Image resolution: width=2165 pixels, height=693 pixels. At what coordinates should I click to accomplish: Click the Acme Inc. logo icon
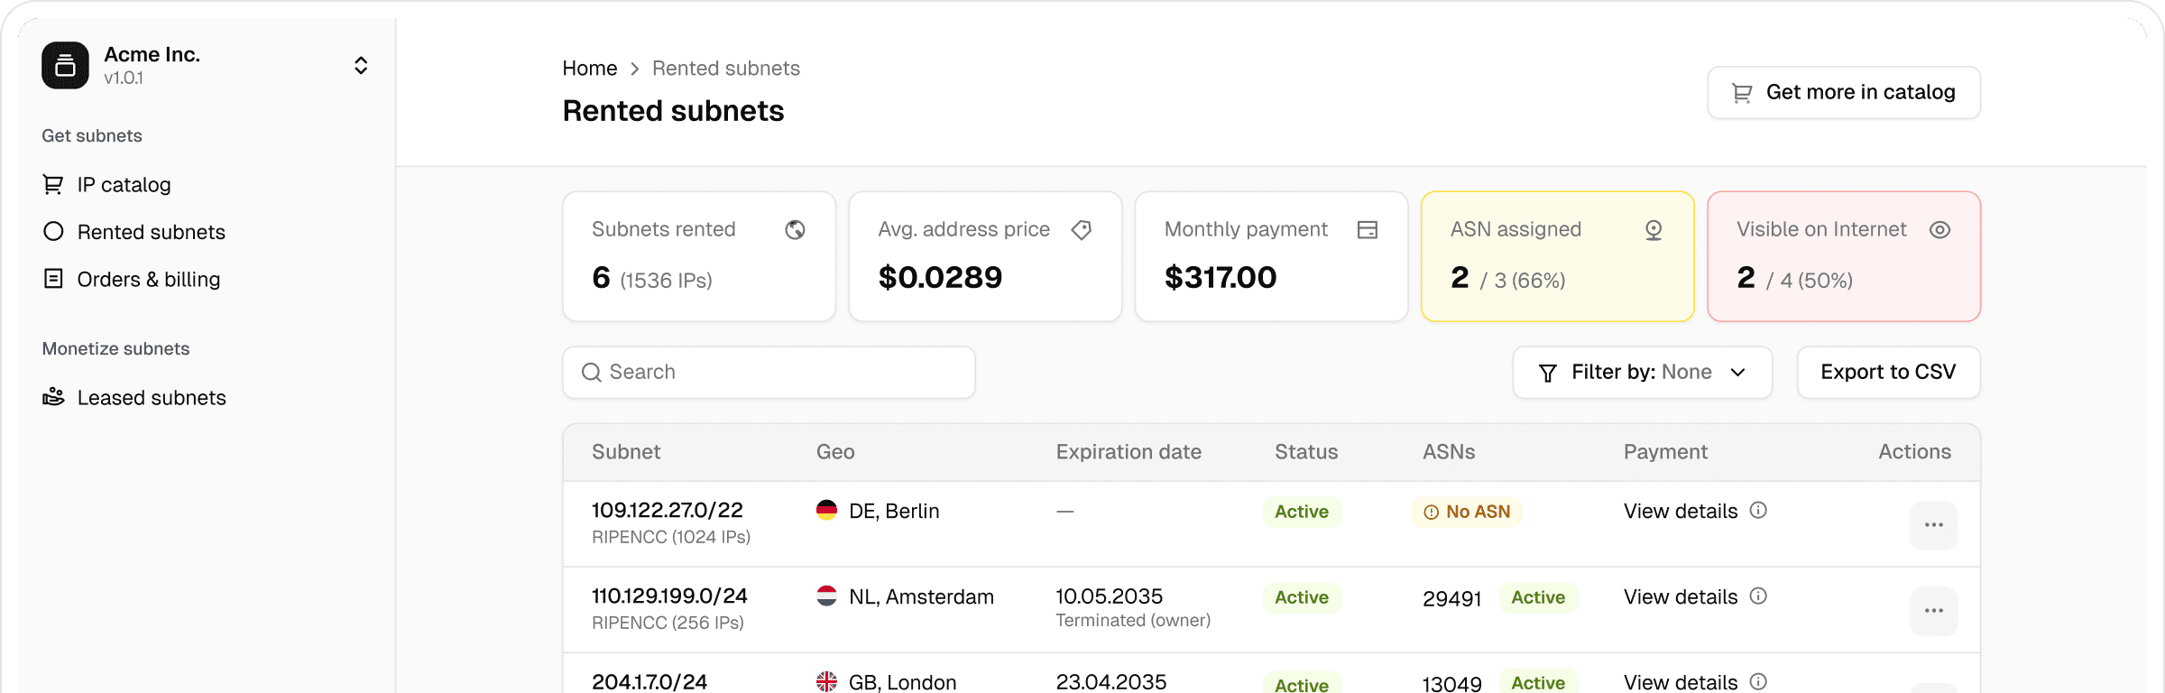pyautogui.click(x=65, y=65)
